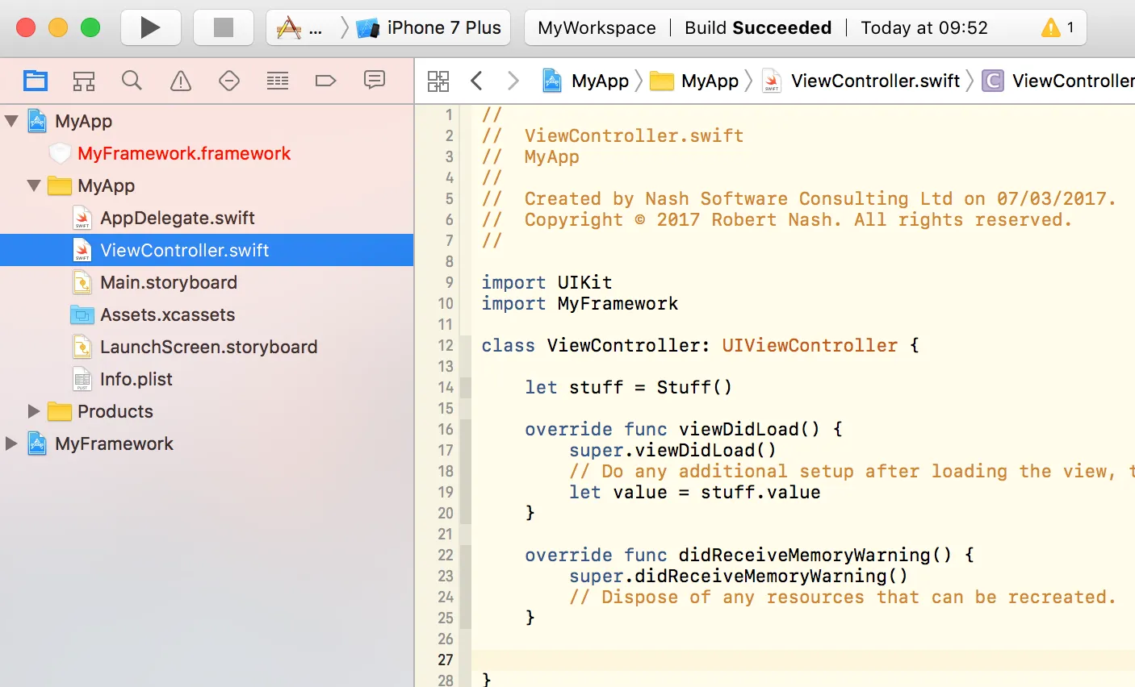Click the Copyright 2017 Robert Nash comment
This screenshot has width=1135, height=687.
coord(777,220)
